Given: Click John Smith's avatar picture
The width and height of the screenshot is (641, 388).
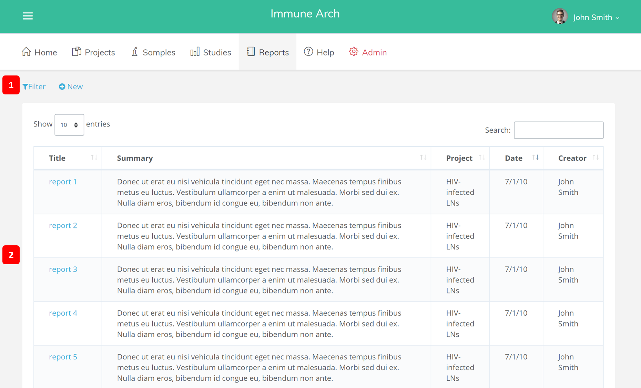Looking at the screenshot, I should pos(560,17).
